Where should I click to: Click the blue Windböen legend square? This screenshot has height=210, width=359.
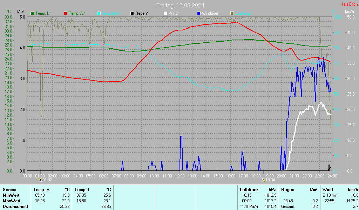pyautogui.click(x=199, y=13)
